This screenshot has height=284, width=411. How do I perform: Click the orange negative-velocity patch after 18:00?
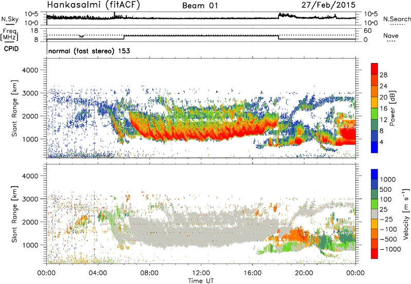tap(296, 235)
